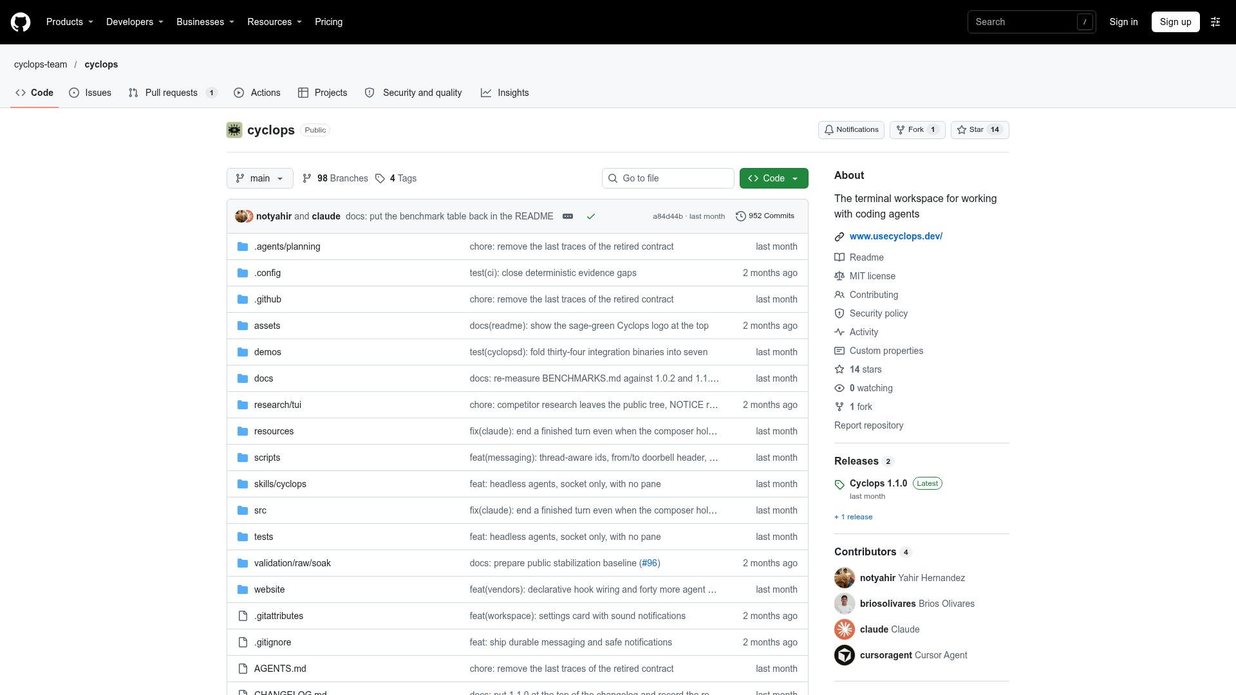View the green check status icon
The height and width of the screenshot is (695, 1236).
591,216
